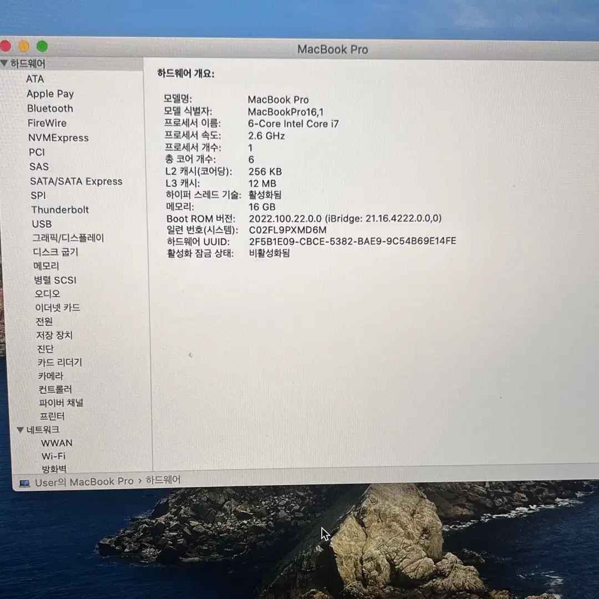Select SPI in the sidebar
The image size is (599, 599).
click(x=38, y=196)
